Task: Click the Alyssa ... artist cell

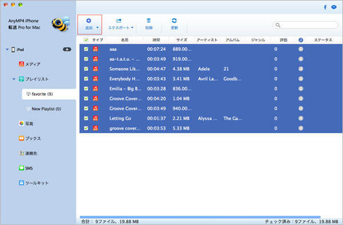Action: coord(208,118)
